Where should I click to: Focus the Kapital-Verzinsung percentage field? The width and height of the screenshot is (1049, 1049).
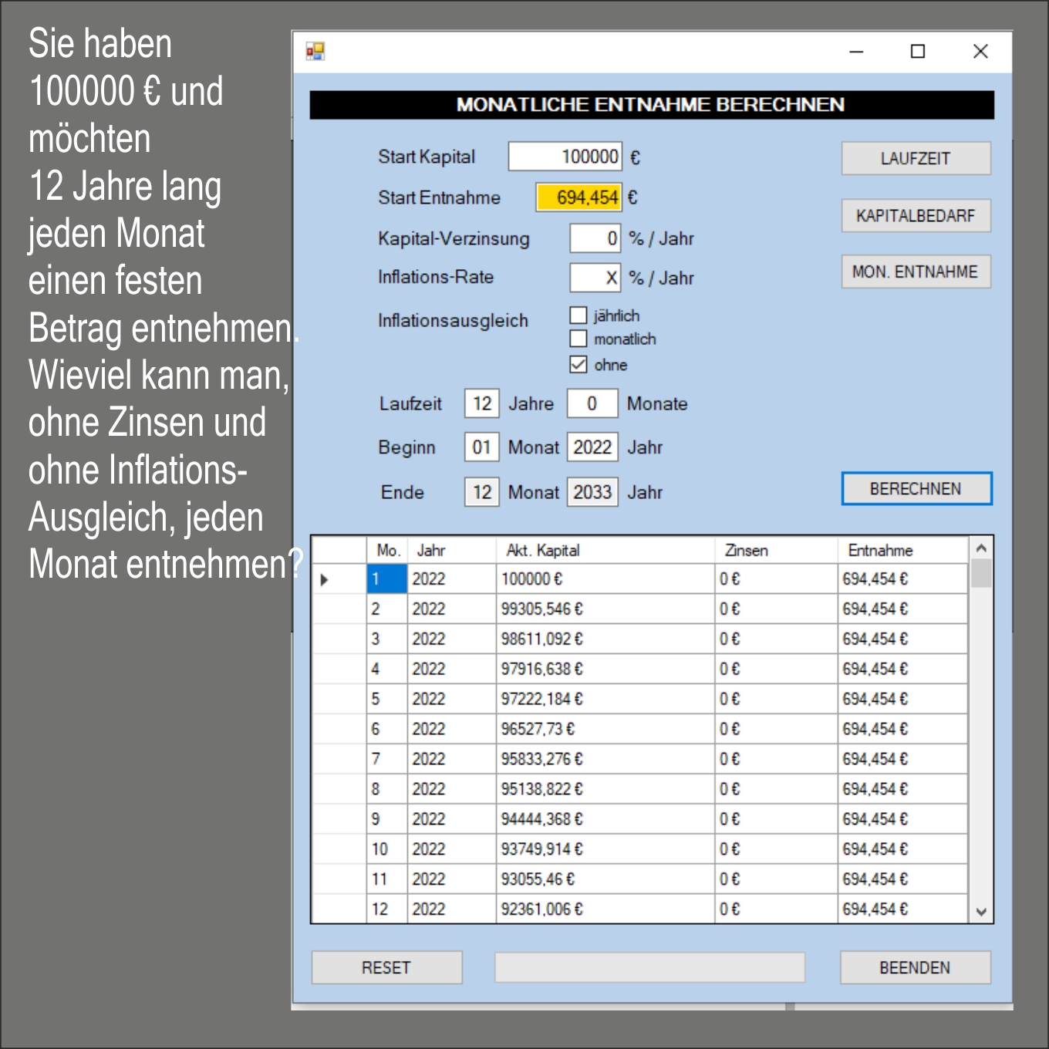pyautogui.click(x=595, y=238)
